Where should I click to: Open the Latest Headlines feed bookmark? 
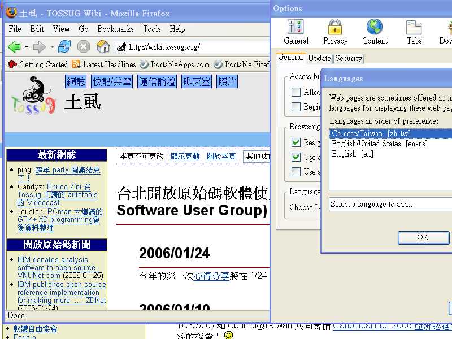[x=104, y=64]
